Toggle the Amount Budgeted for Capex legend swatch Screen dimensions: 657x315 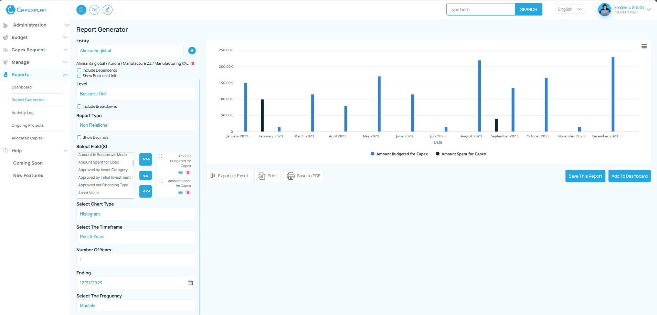tap(372, 154)
